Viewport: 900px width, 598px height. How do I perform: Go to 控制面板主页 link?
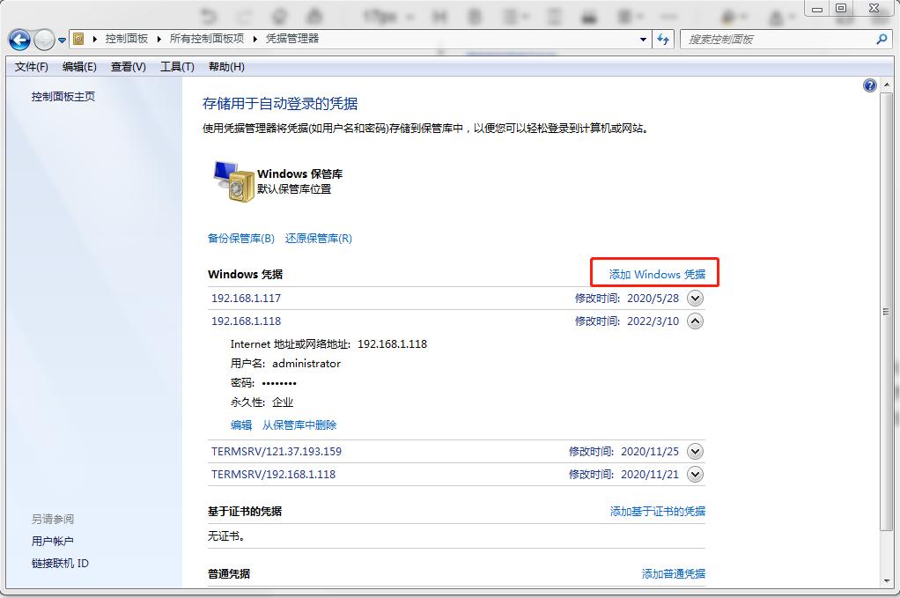[x=63, y=96]
